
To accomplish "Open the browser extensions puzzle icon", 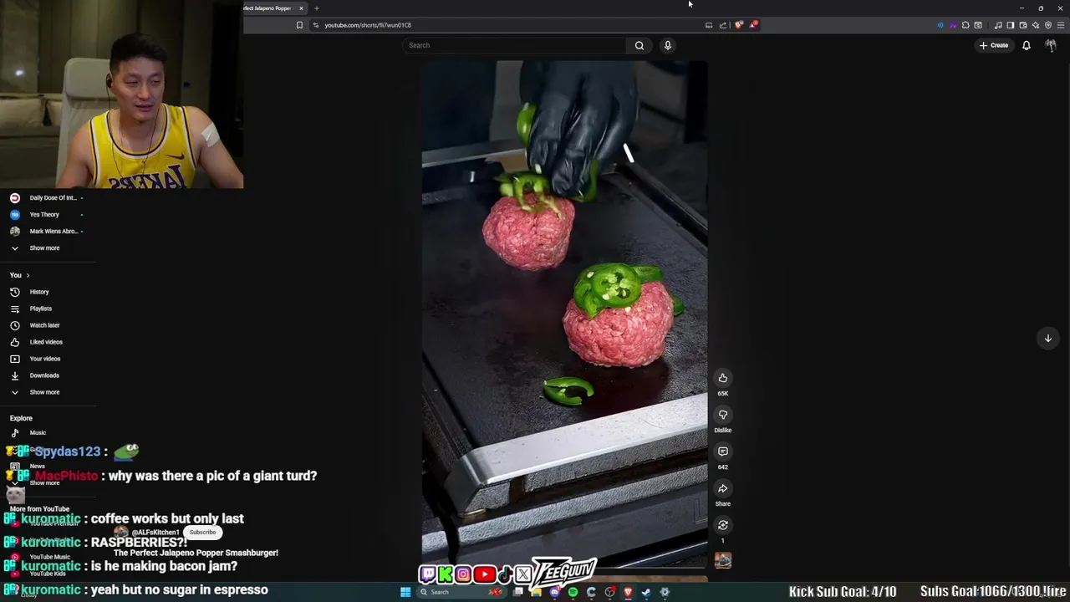I will 966,25.
